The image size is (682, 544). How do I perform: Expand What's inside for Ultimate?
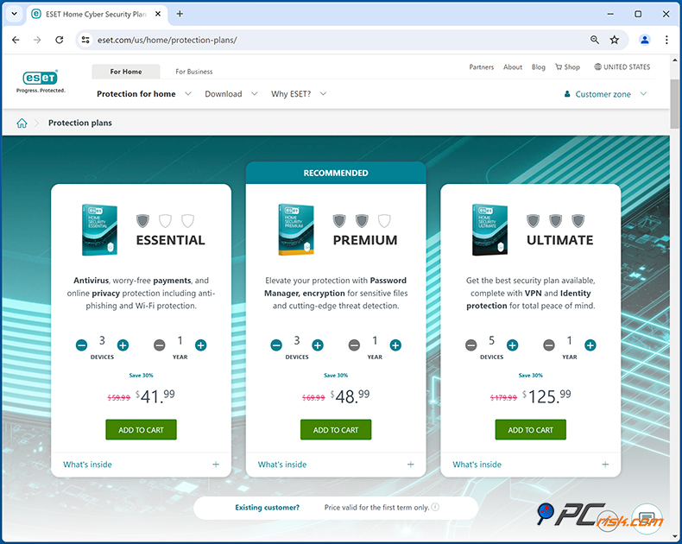[x=531, y=465]
